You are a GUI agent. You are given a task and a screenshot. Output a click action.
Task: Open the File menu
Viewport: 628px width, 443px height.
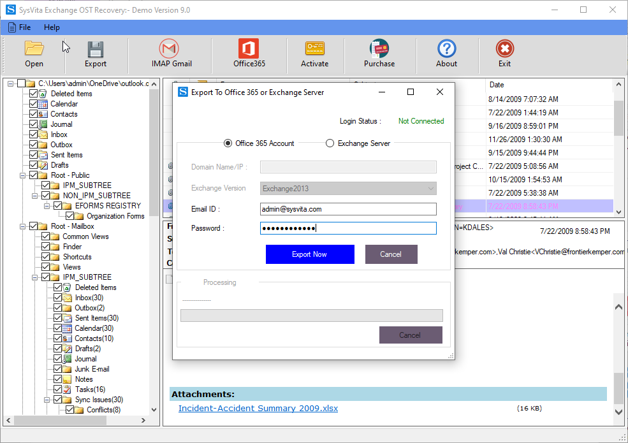(20, 27)
